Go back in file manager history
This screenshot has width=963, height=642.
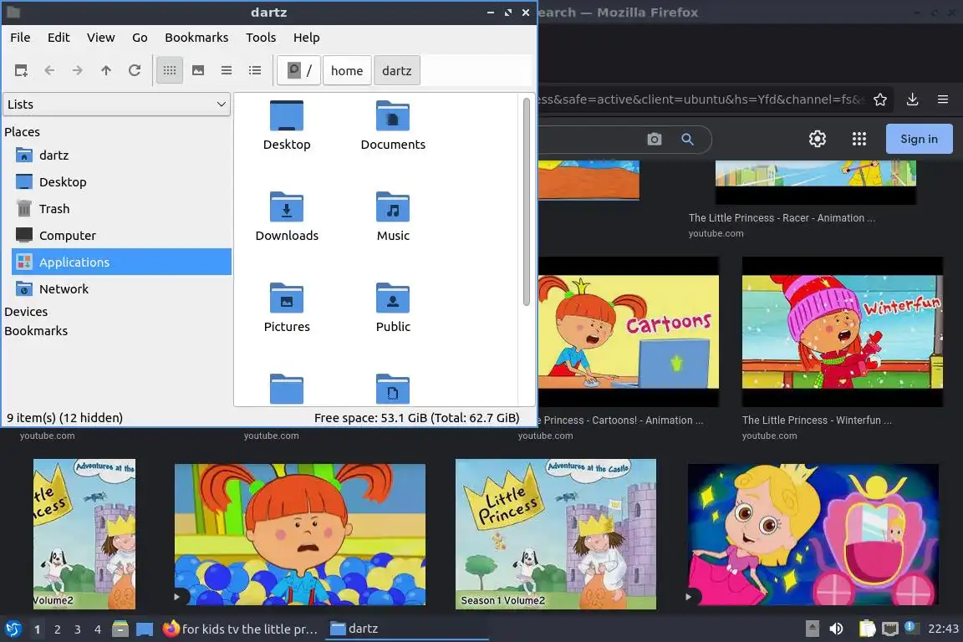coord(50,71)
